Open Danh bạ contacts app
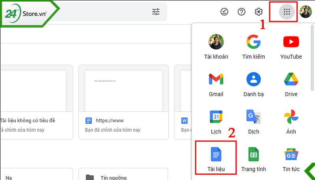The image size is (315, 180). (x=253, y=84)
